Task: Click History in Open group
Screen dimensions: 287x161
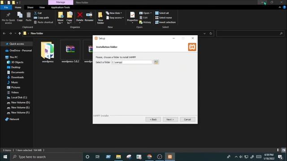Action: [145, 22]
